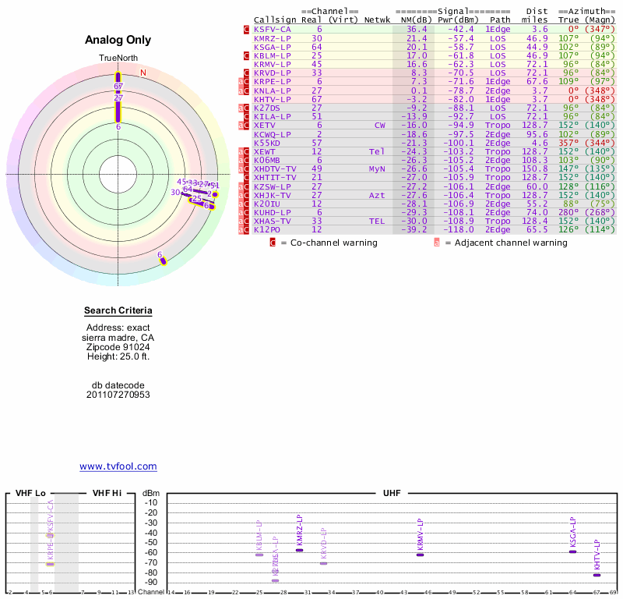Open the www.tvfool.com link
623x599 pixels.
pos(118,466)
